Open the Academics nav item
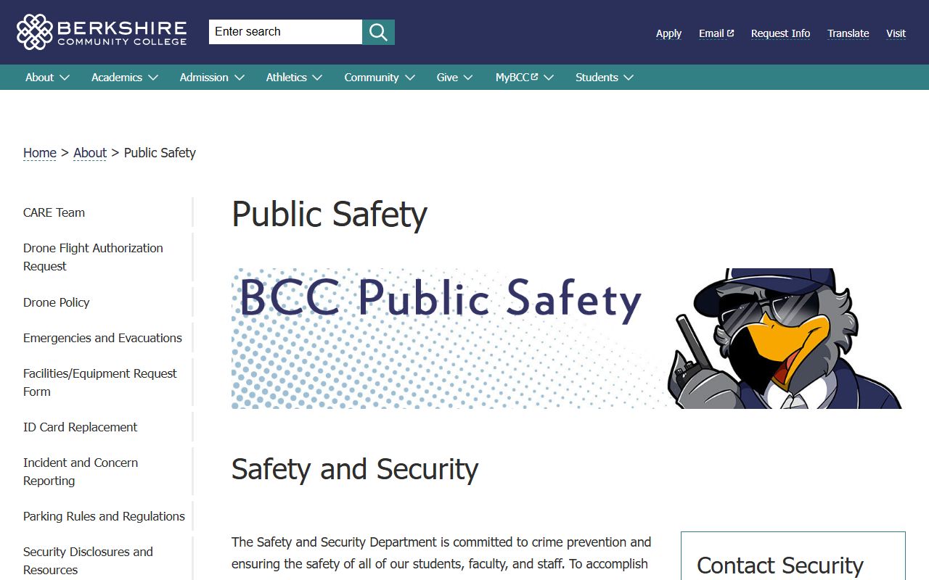The image size is (929, 580). click(x=117, y=78)
